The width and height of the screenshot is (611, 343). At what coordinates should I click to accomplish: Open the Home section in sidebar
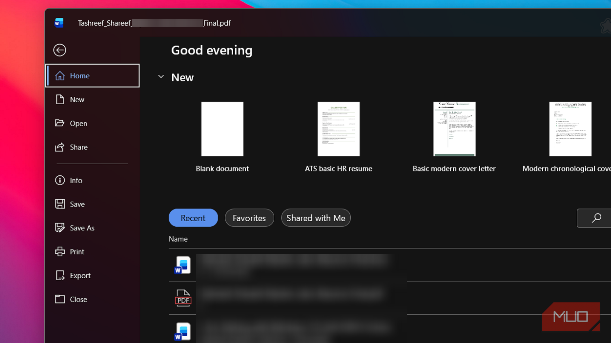(x=93, y=76)
